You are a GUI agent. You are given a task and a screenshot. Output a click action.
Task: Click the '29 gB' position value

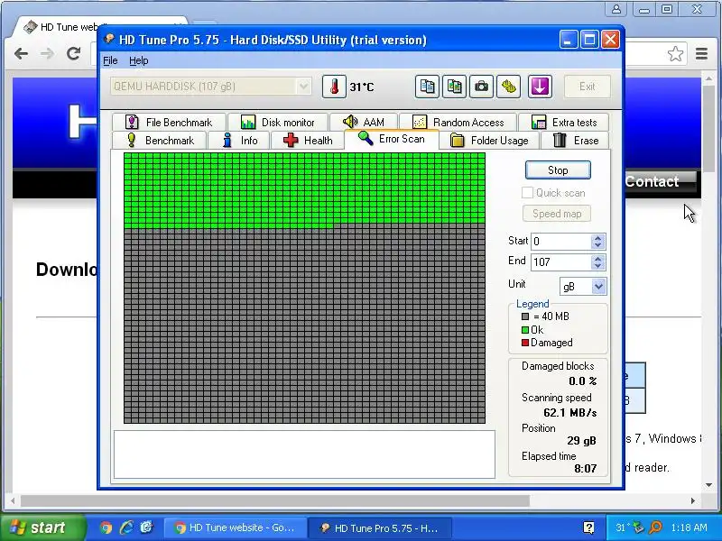point(581,441)
